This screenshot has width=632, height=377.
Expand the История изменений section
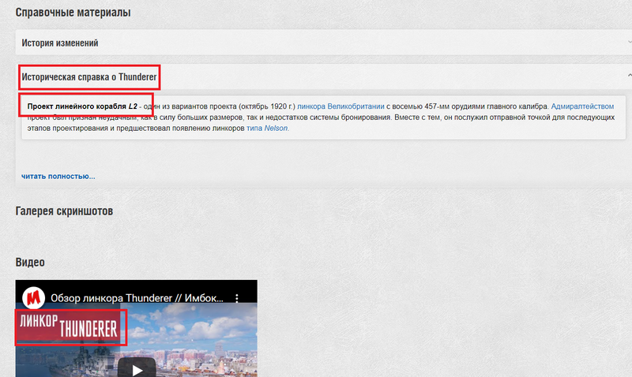point(324,43)
